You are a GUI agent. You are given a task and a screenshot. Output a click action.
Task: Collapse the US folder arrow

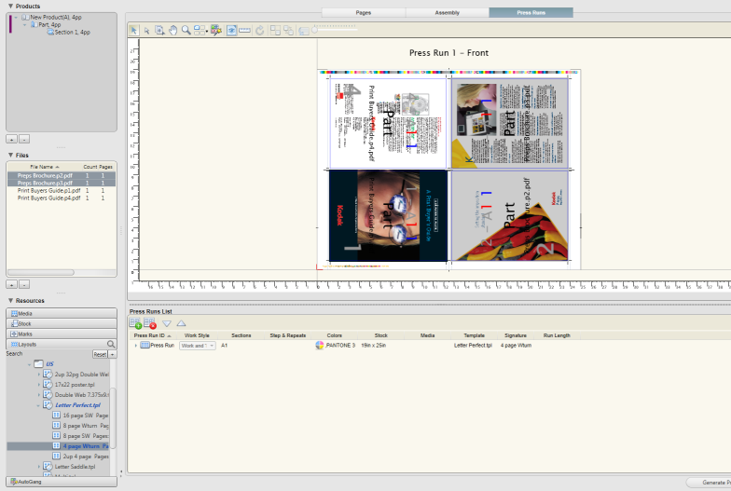click(x=30, y=364)
